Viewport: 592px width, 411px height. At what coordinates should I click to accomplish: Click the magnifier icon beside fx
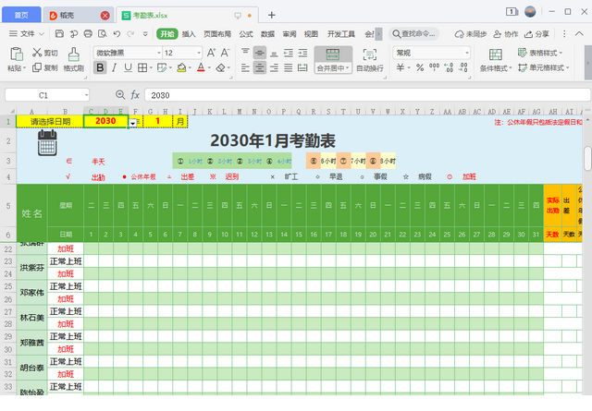tap(120, 95)
